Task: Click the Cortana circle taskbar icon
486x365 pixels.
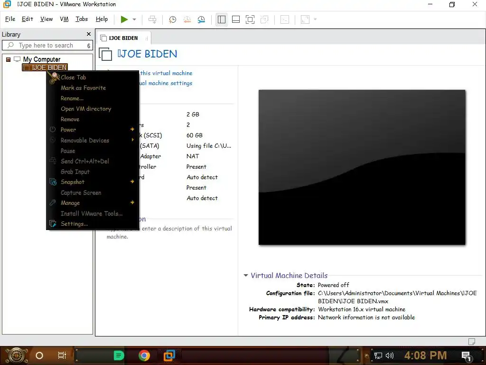Action: [39, 355]
